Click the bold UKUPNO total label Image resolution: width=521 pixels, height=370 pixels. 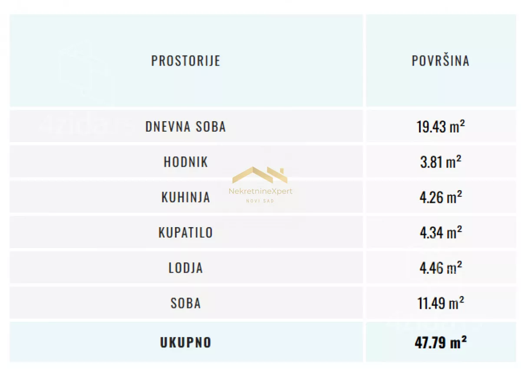pyautogui.click(x=186, y=342)
